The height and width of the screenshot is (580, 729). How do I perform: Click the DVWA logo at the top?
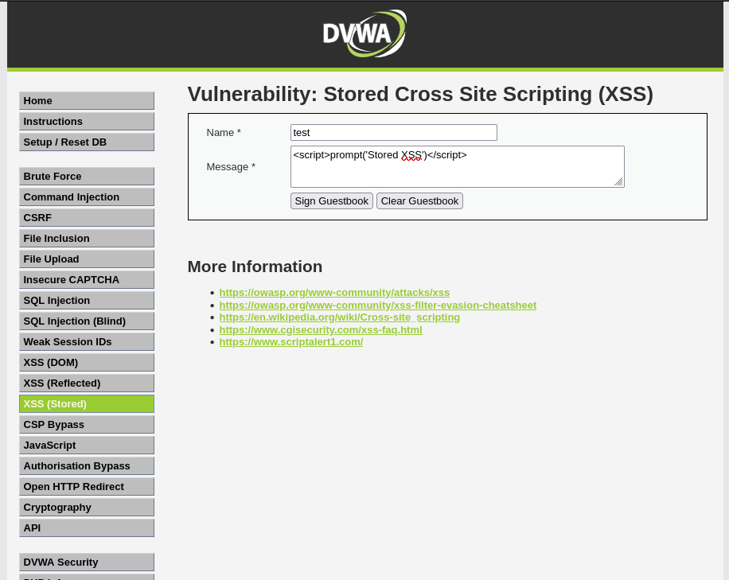click(x=364, y=33)
